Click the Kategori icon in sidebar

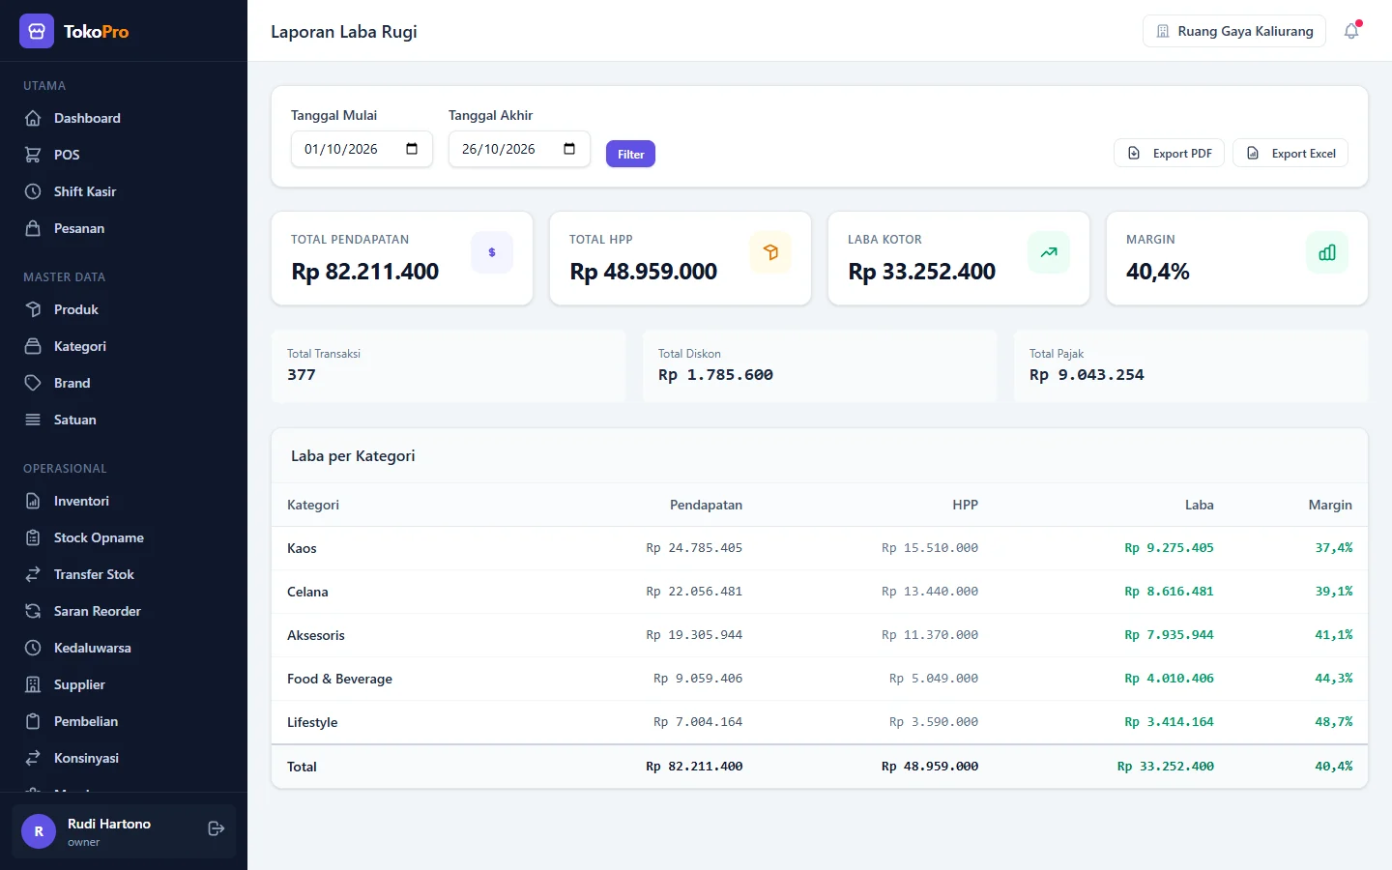pyautogui.click(x=33, y=346)
